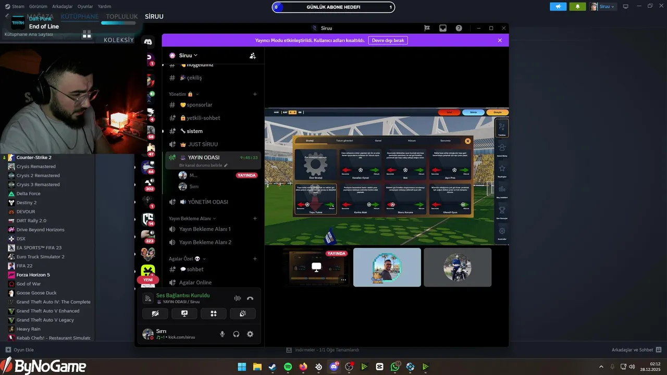Switch to Takım görevleri tab in game

click(344, 141)
